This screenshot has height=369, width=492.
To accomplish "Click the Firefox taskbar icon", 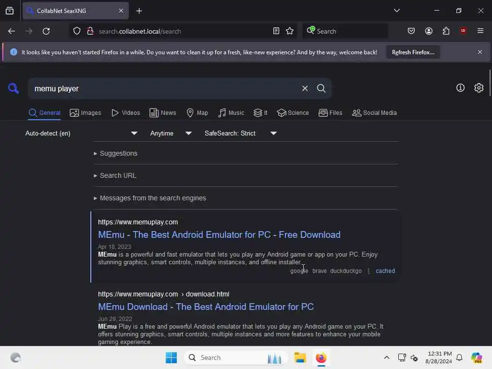I will [321, 357].
